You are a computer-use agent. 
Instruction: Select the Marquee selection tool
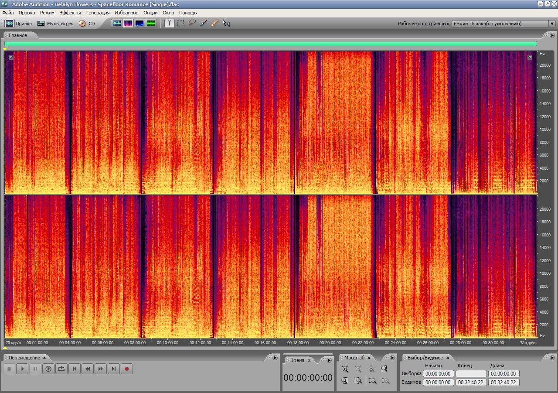pyautogui.click(x=181, y=24)
